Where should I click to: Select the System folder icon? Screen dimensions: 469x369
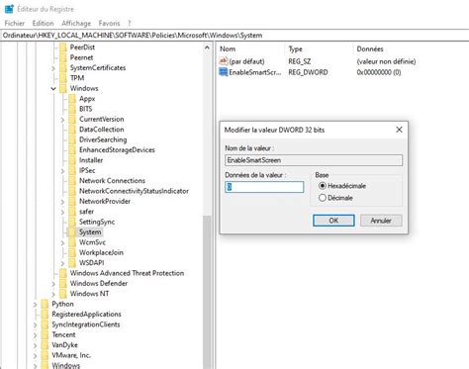72,232
